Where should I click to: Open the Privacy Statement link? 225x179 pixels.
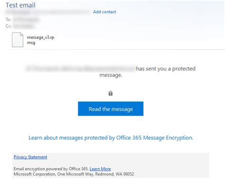pos(30,157)
